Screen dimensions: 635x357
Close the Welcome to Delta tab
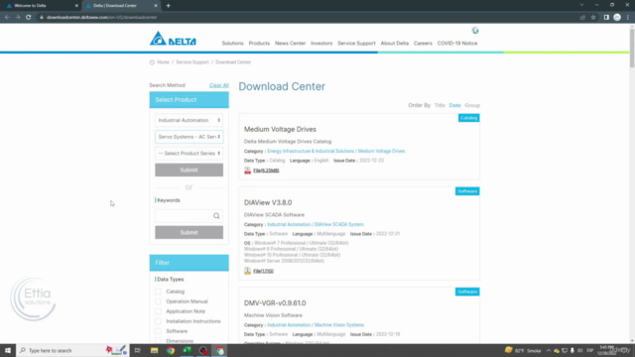pos(76,6)
